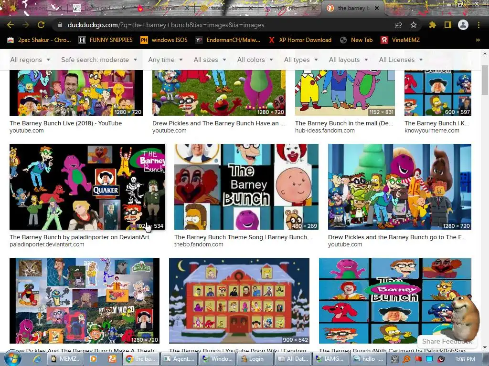The image size is (489, 366).
Task: Reload the DuckDuckGo page
Action: tap(41, 25)
